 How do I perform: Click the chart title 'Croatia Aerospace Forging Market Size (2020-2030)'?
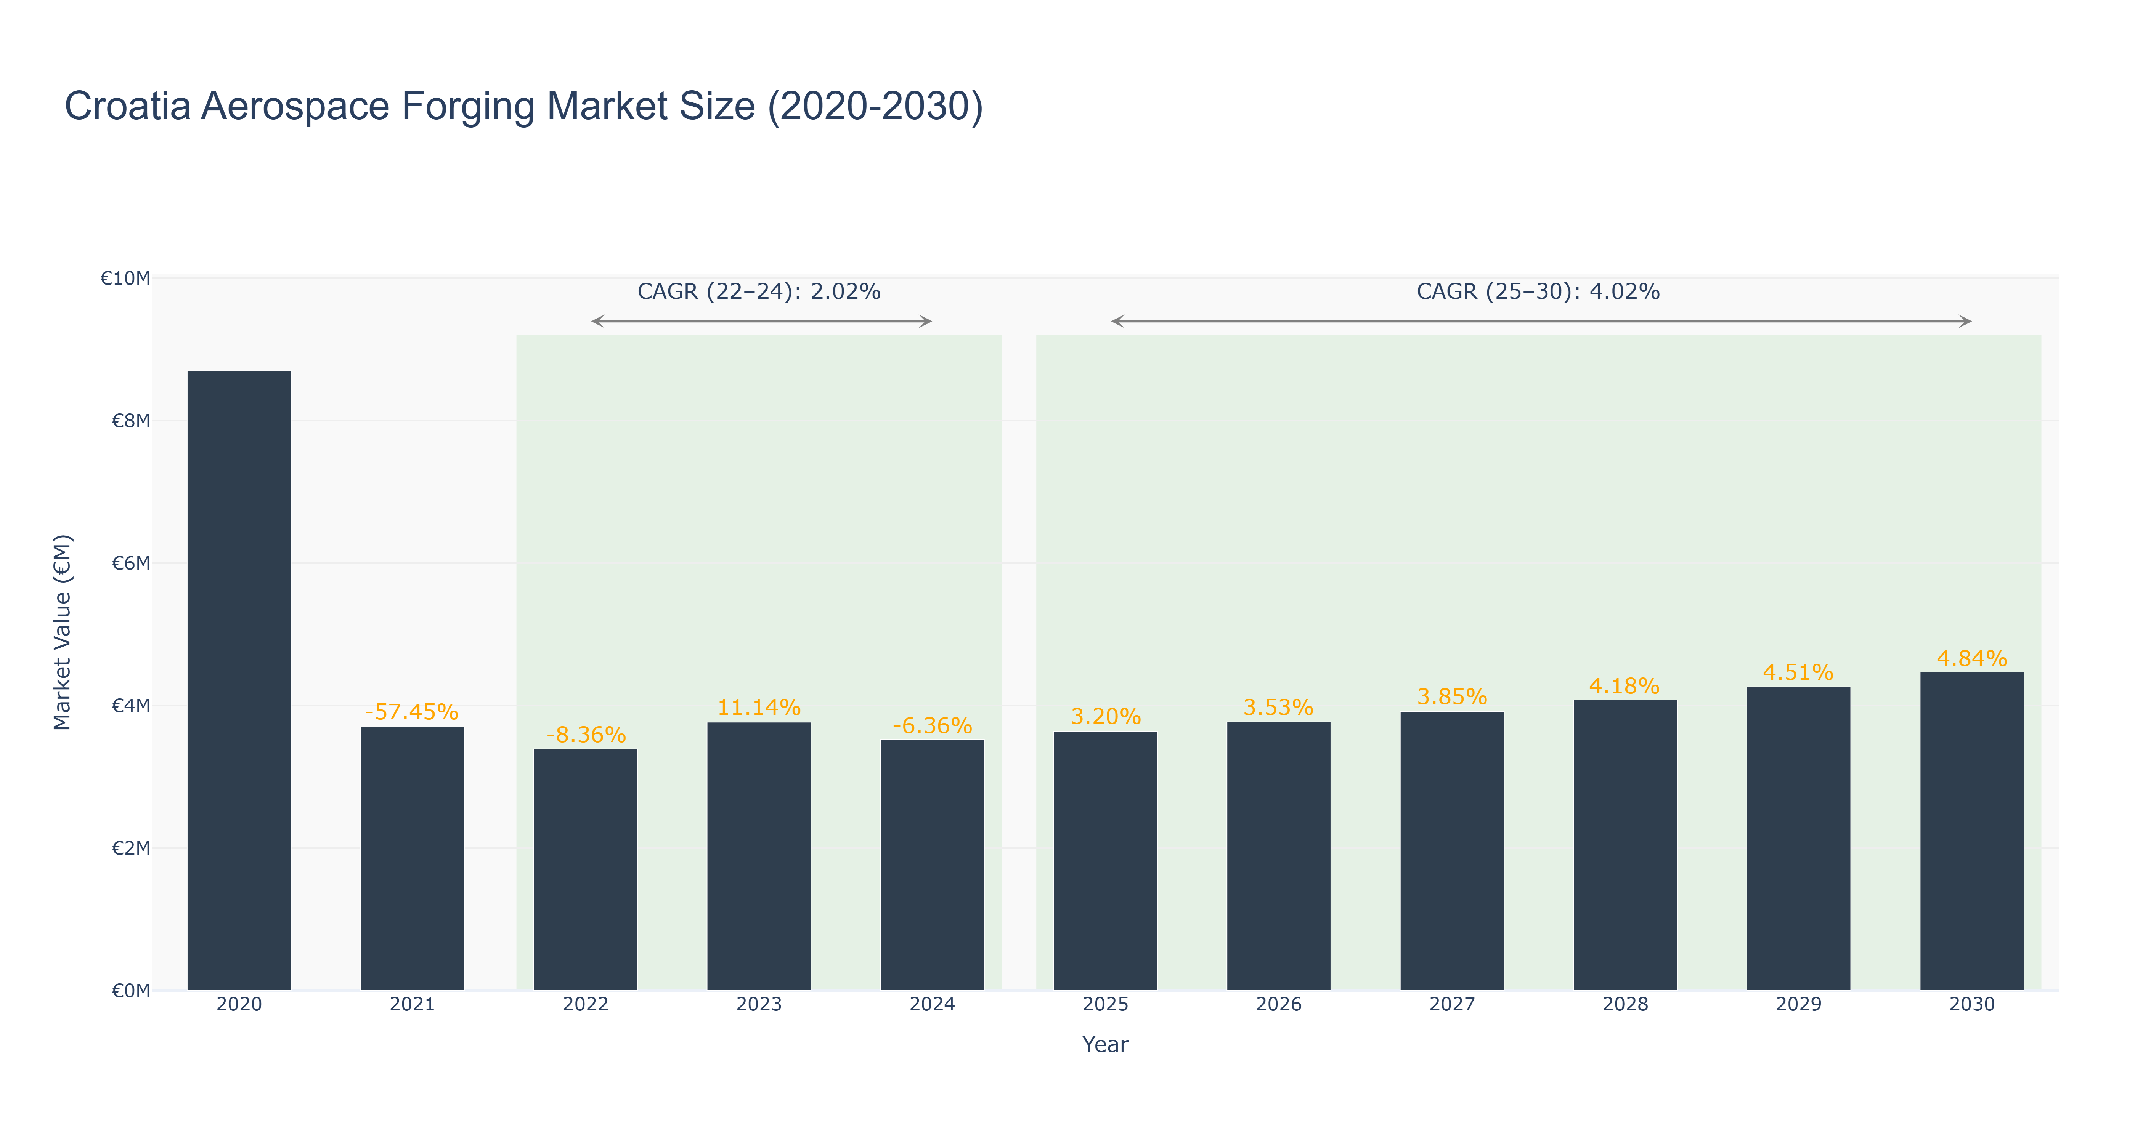tap(524, 107)
